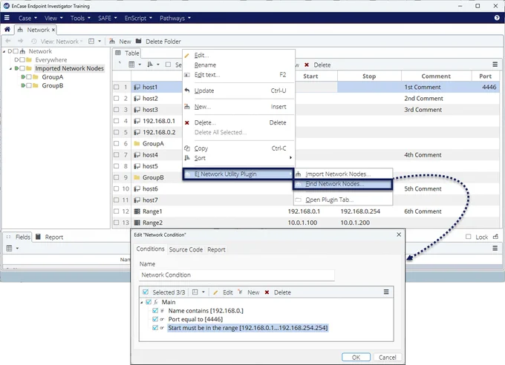505x365 pixels.
Task: Click the host1 node icon
Action: [137, 87]
